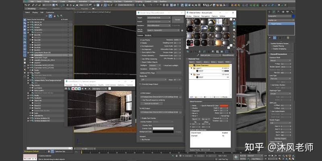Toggle visibility eye of Camera001 object

pos(29,55)
